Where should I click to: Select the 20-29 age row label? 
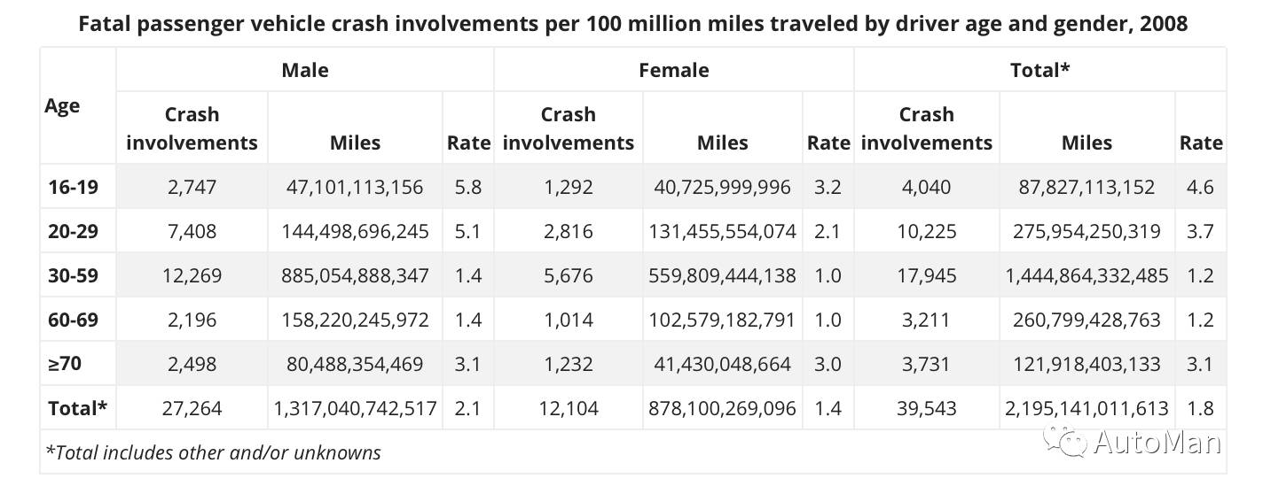click(73, 231)
